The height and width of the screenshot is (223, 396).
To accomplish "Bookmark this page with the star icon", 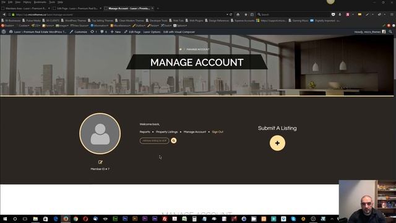I will point(246,15).
